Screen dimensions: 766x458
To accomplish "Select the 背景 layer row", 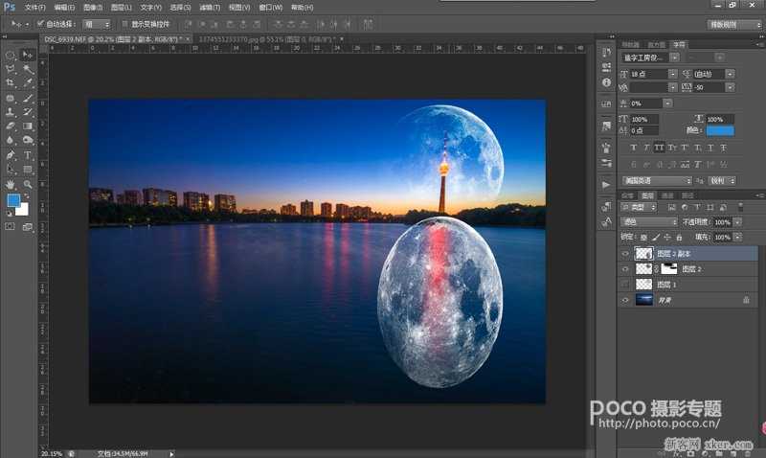I will click(x=687, y=300).
